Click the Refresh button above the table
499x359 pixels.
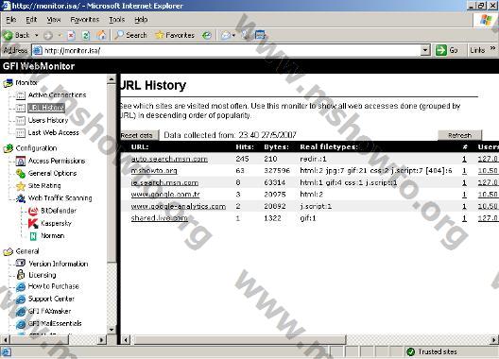pos(460,135)
